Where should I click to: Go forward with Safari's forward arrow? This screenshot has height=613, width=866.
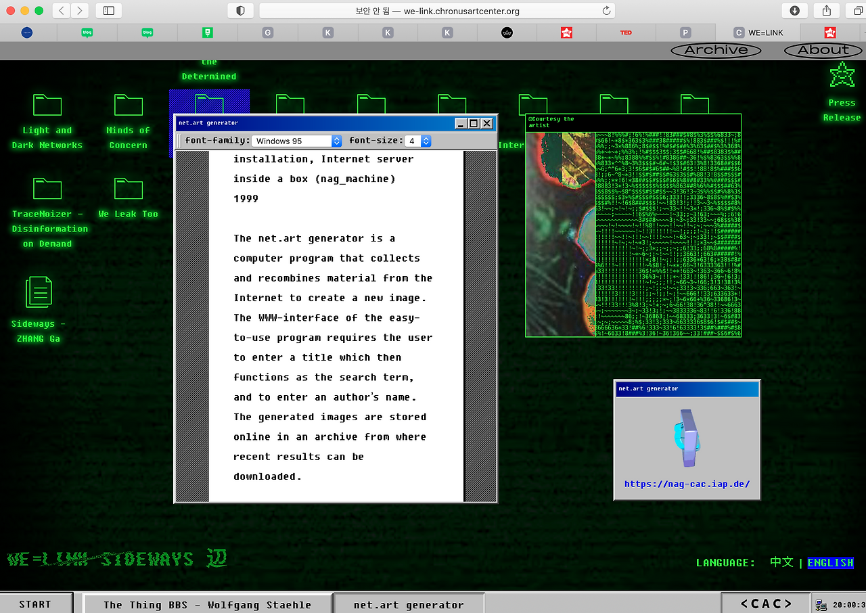[x=80, y=10]
